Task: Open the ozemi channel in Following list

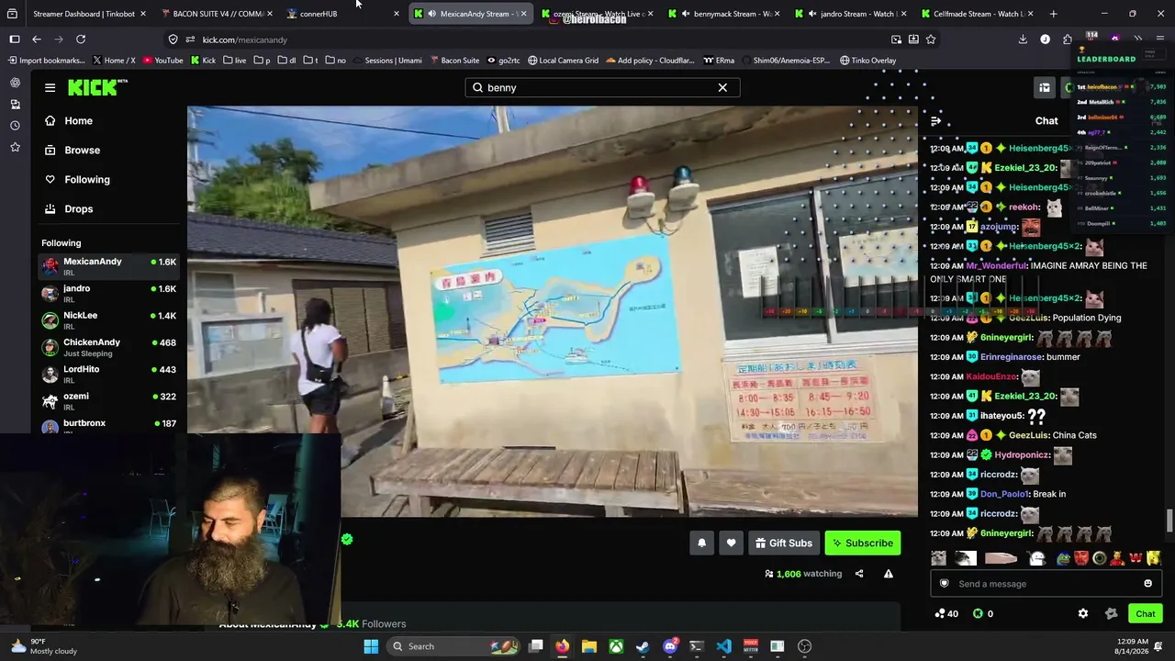Action: 108,400
